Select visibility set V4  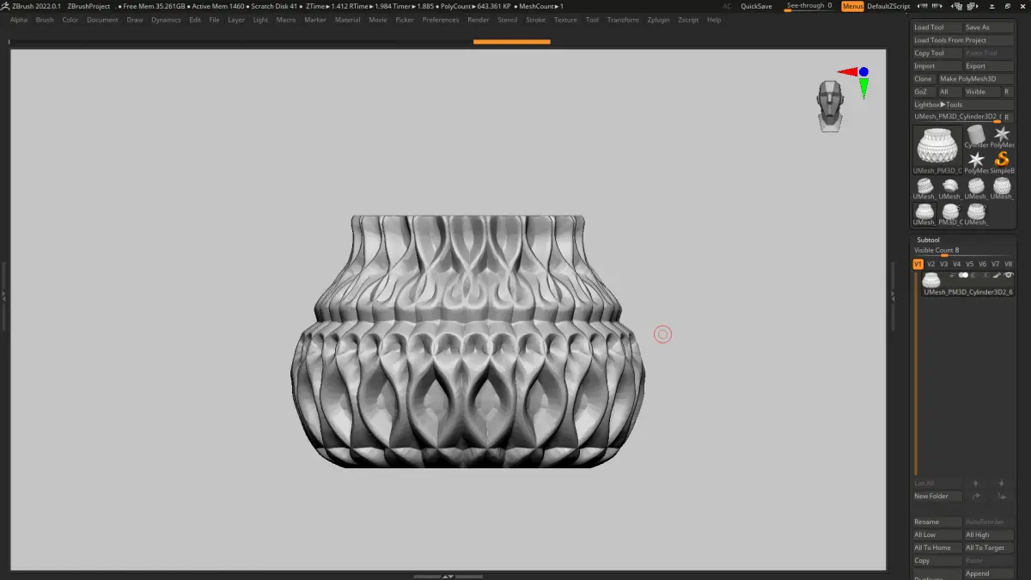point(957,264)
